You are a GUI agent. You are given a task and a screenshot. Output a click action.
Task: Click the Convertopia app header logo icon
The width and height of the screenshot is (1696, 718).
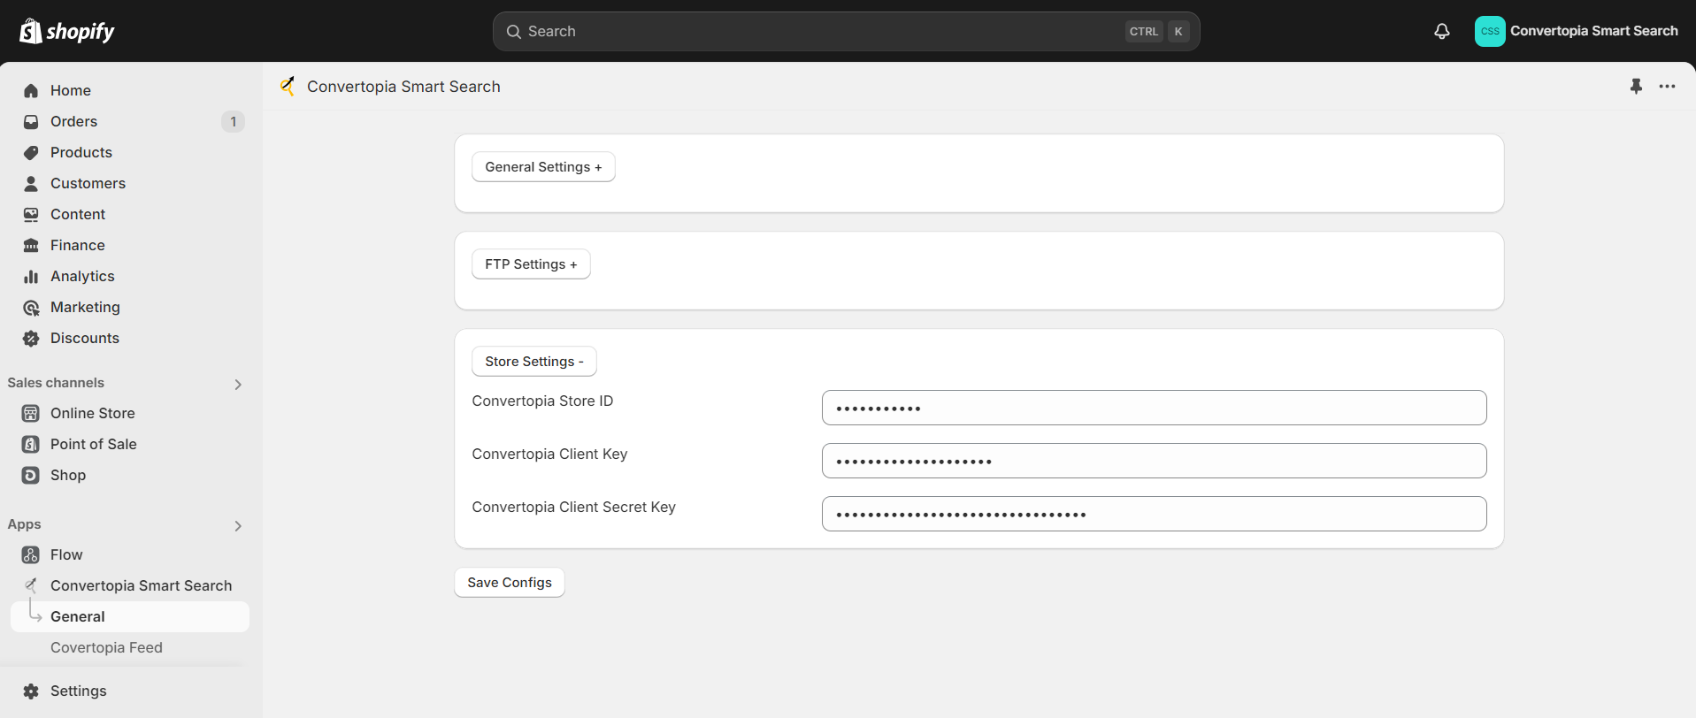point(288,86)
